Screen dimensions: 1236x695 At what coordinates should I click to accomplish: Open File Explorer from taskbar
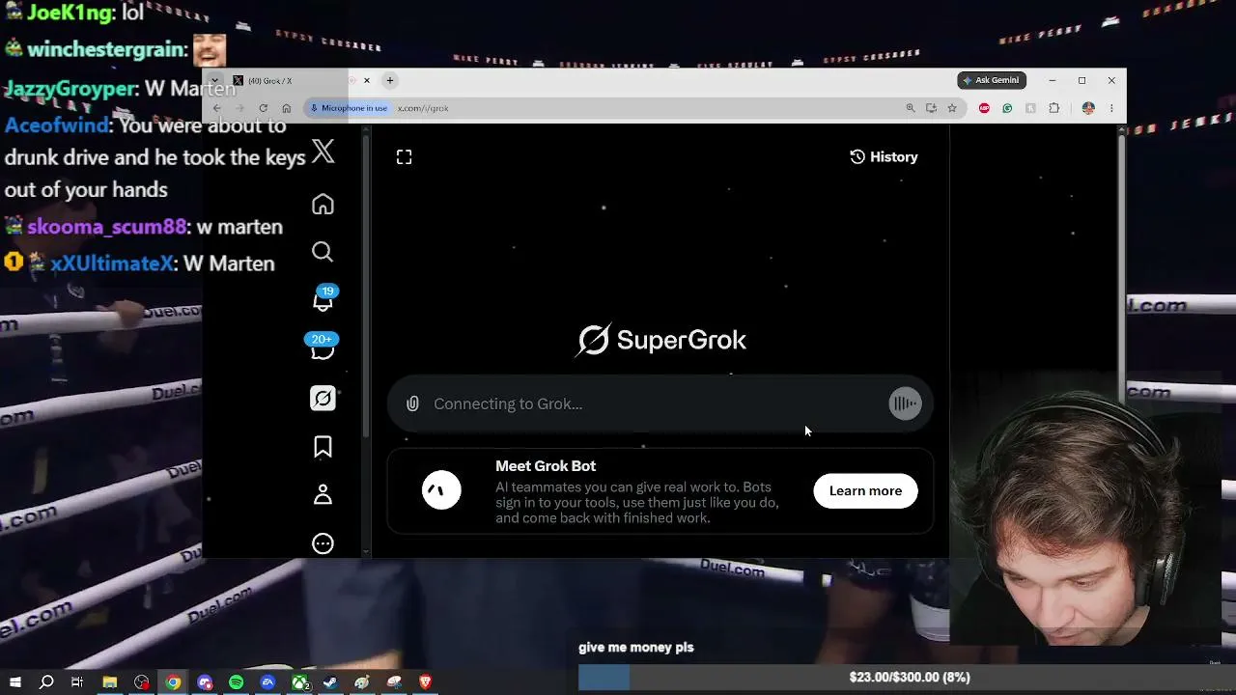[110, 682]
